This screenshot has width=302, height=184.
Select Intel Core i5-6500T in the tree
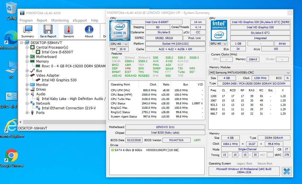point(57,52)
